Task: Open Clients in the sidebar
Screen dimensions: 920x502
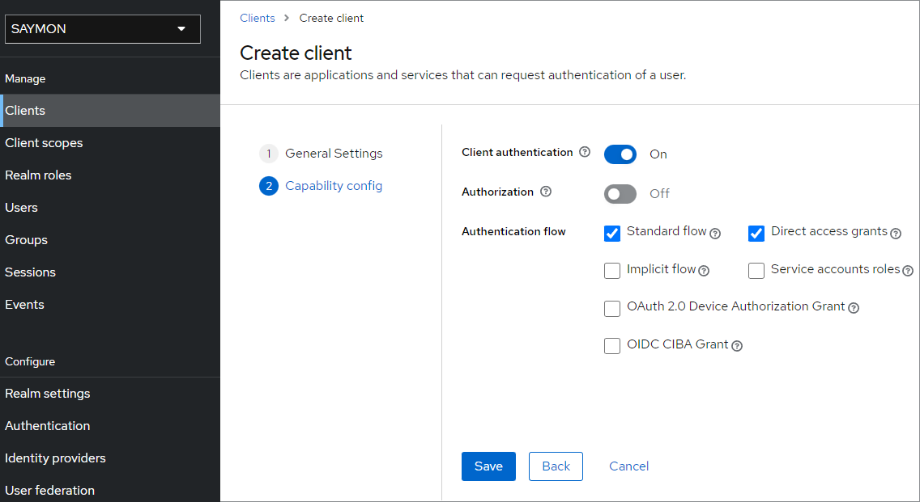Action: (109, 110)
